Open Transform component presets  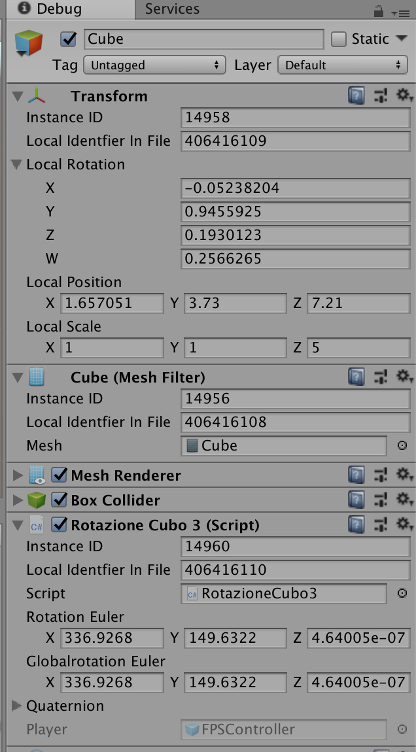click(380, 96)
